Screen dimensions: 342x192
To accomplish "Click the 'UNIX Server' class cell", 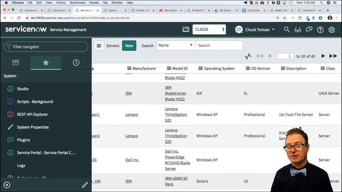I will (x=329, y=93).
